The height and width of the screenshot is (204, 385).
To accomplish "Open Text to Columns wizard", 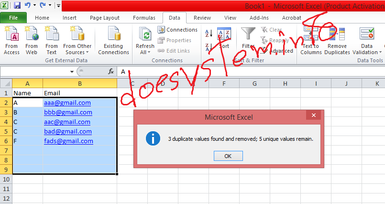I will click(x=311, y=41).
